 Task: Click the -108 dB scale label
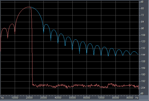pos(143,35)
